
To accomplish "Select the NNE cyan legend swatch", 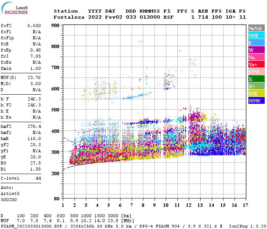I will pos(256,35).
